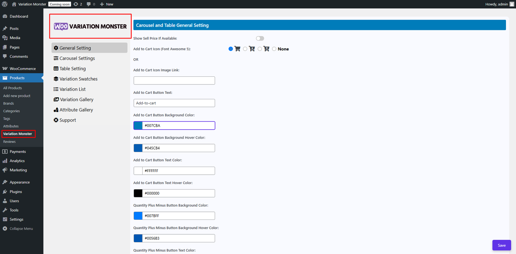Open the Attribute Gallery section
Image resolution: width=516 pixels, height=254 pixels.
(x=76, y=110)
